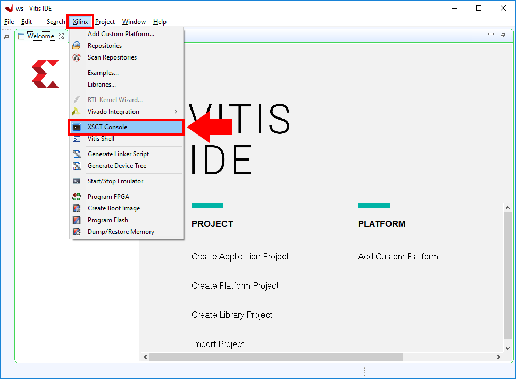The height and width of the screenshot is (379, 516).
Task: Click the vertical scrollbar down arrow
Action: point(507,348)
